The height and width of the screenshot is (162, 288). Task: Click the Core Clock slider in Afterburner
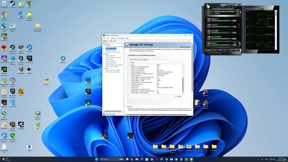click(x=221, y=33)
